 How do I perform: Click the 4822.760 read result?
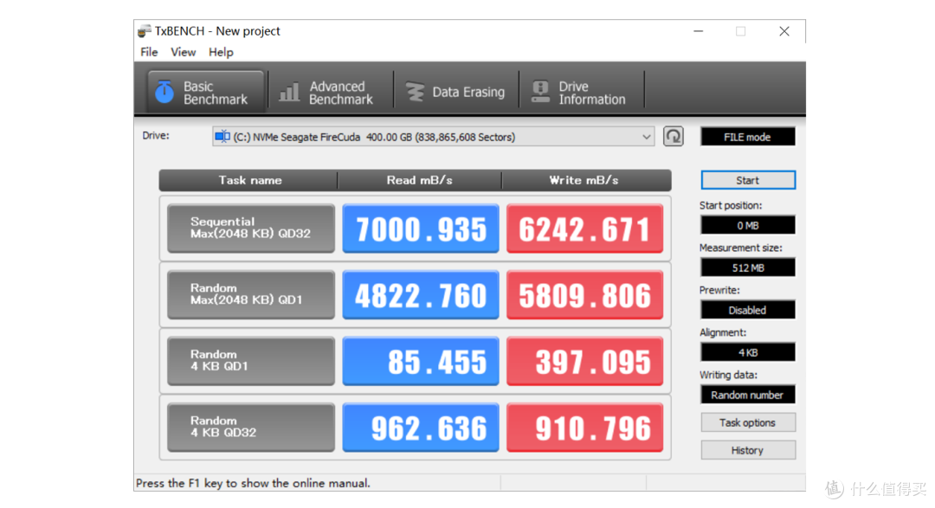click(421, 294)
